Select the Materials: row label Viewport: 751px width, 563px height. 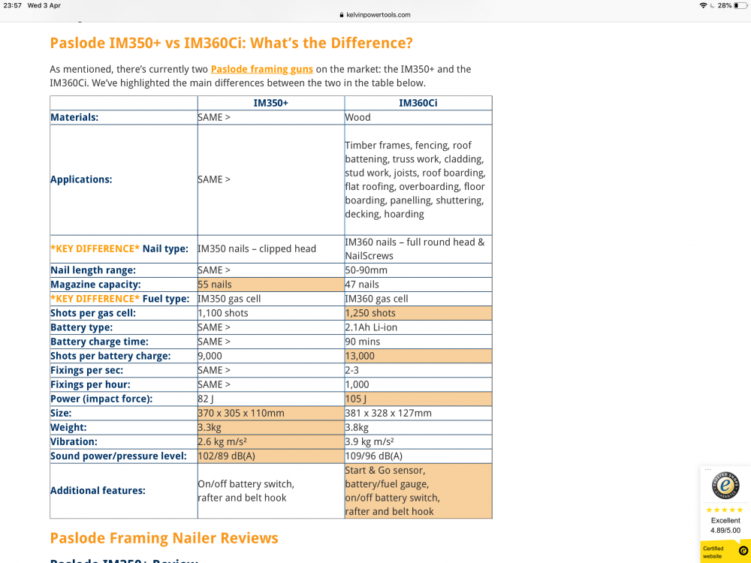[x=74, y=117]
